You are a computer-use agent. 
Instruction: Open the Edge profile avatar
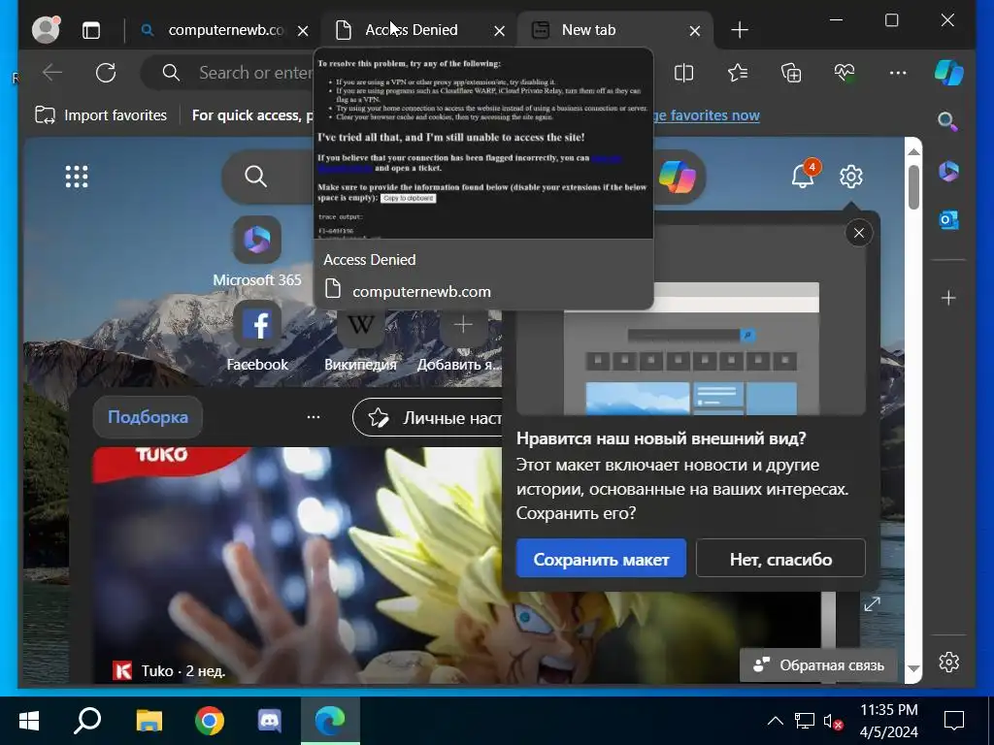pyautogui.click(x=46, y=29)
